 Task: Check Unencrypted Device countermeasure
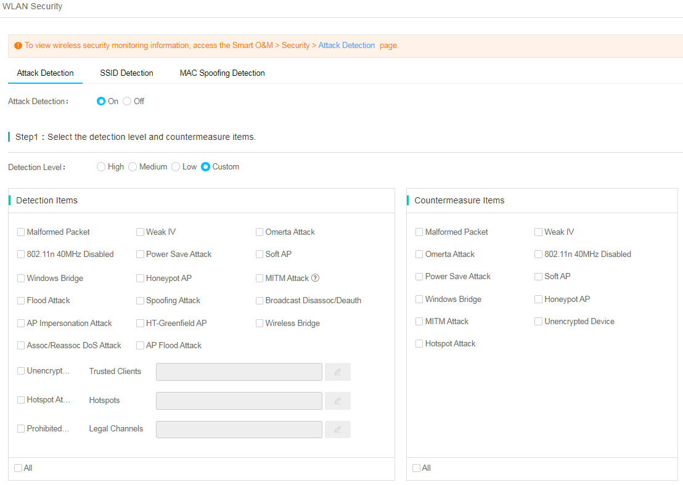538,321
